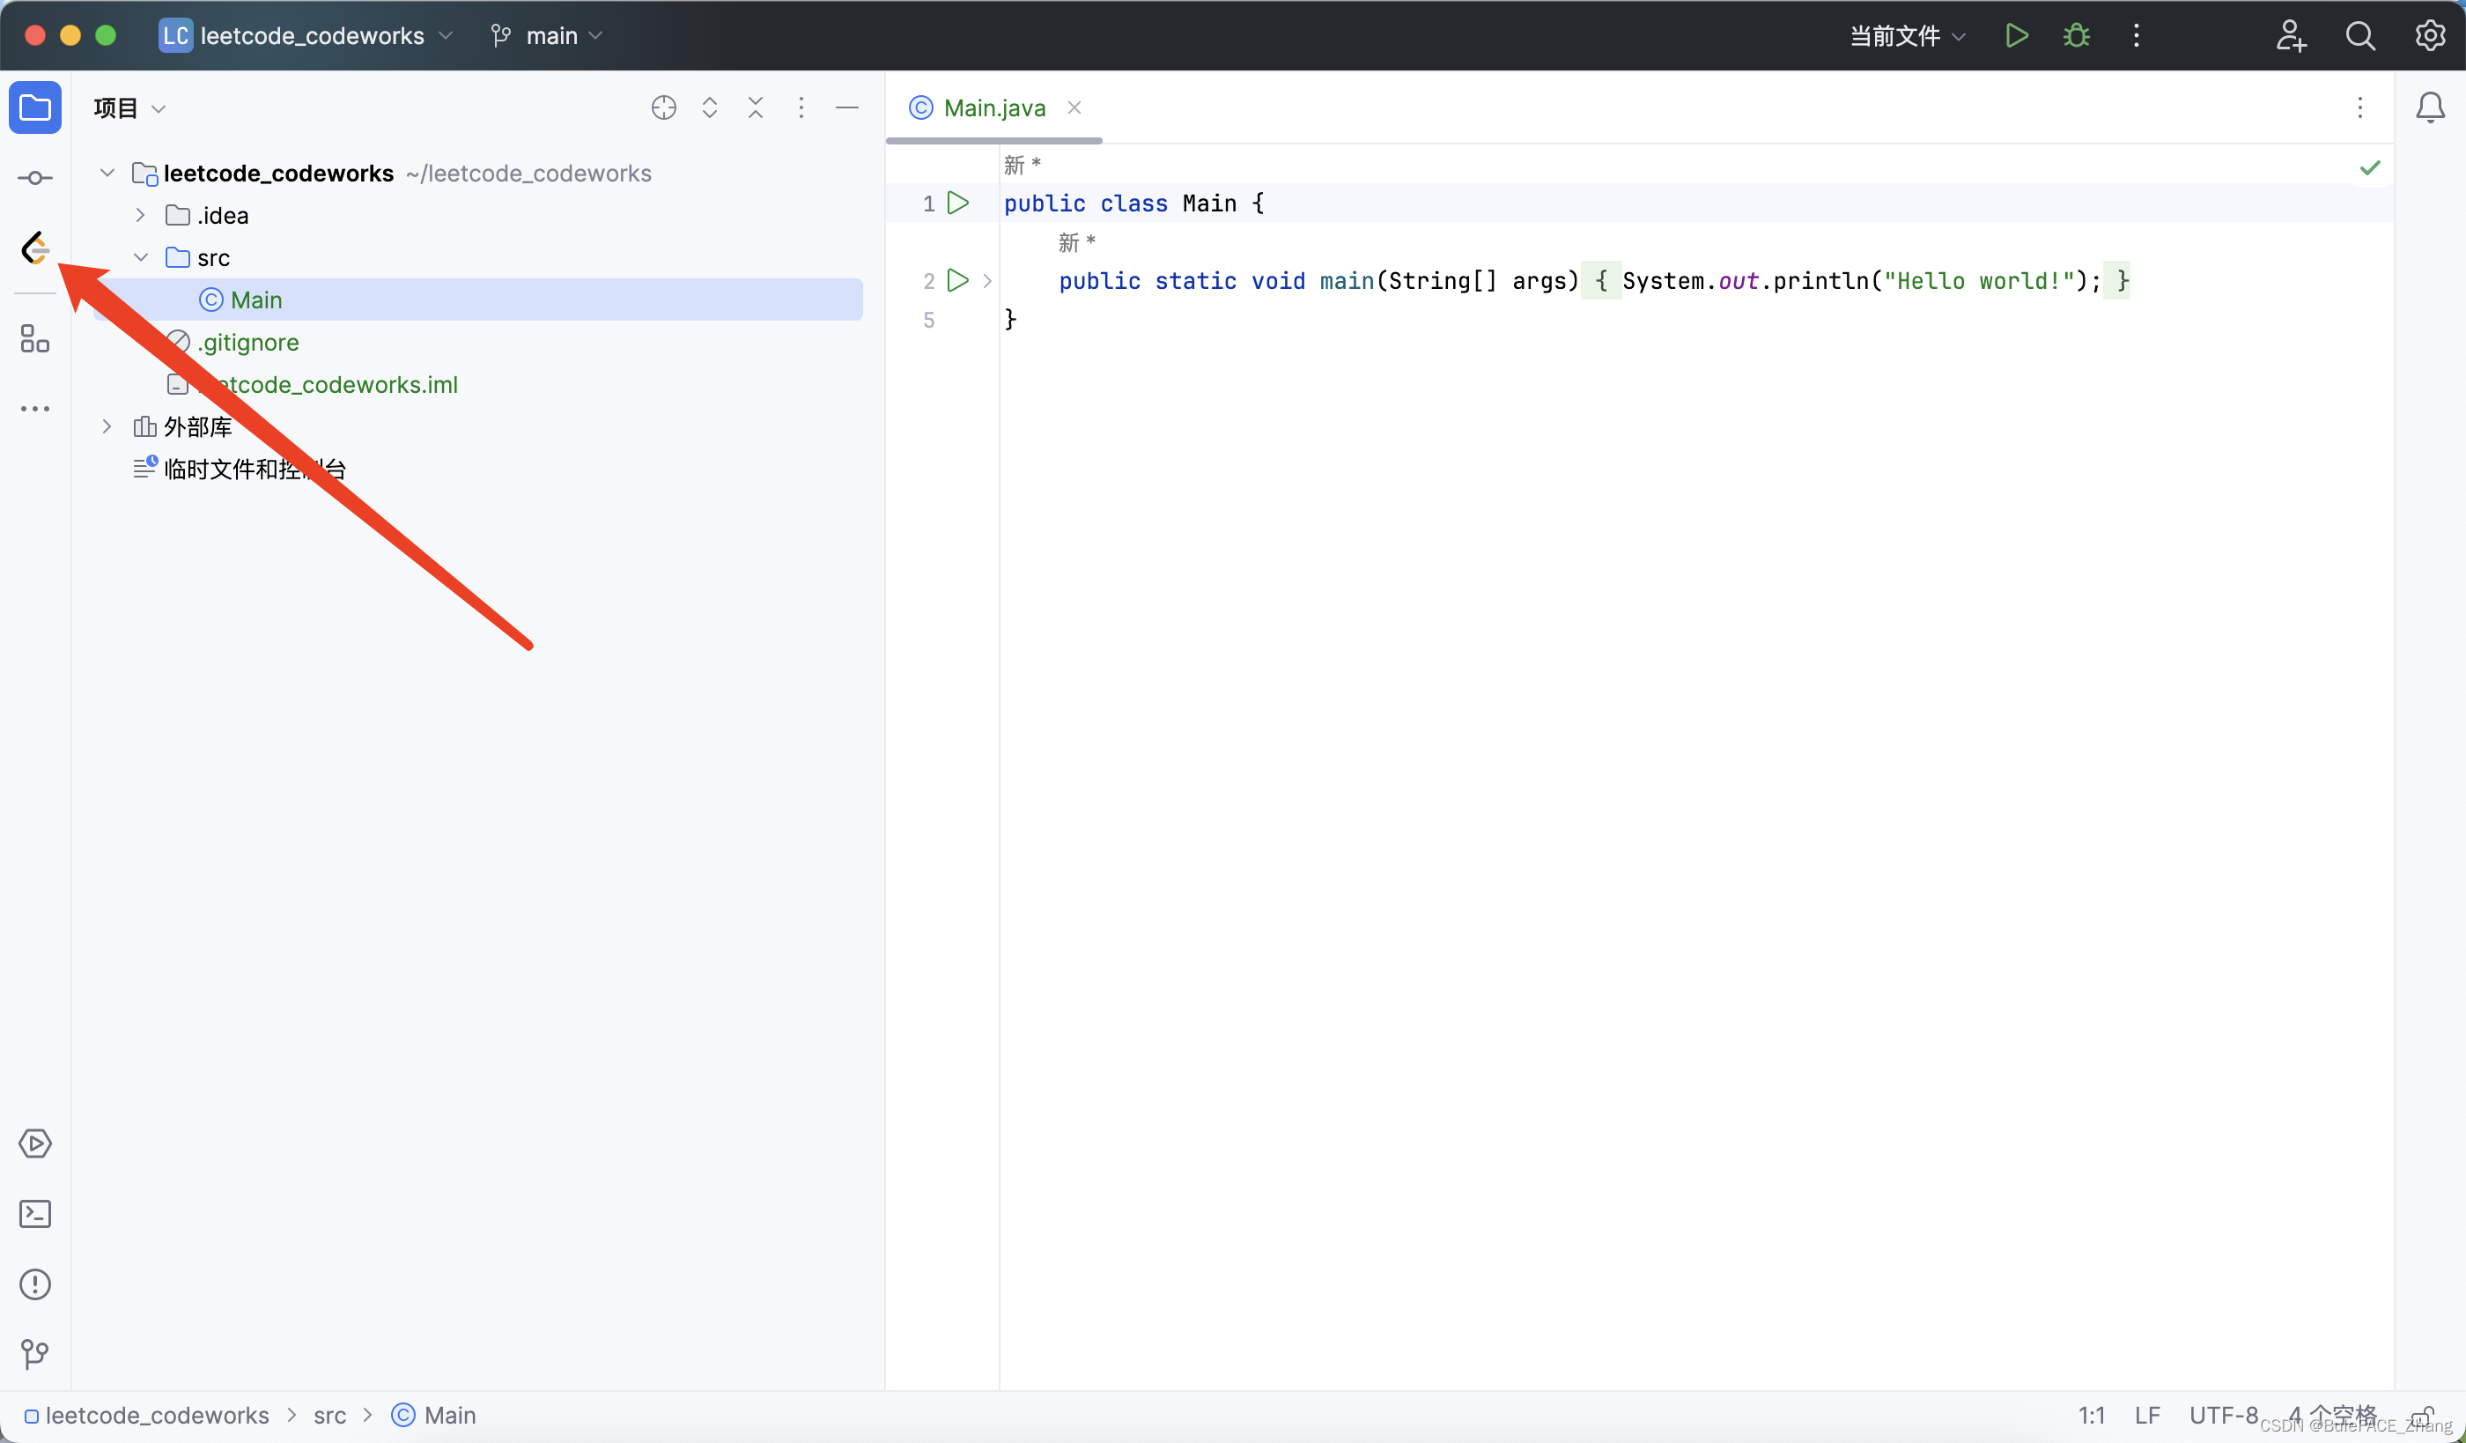Change file encoding UTF-8
The width and height of the screenshot is (2466, 1443).
point(2223,1416)
